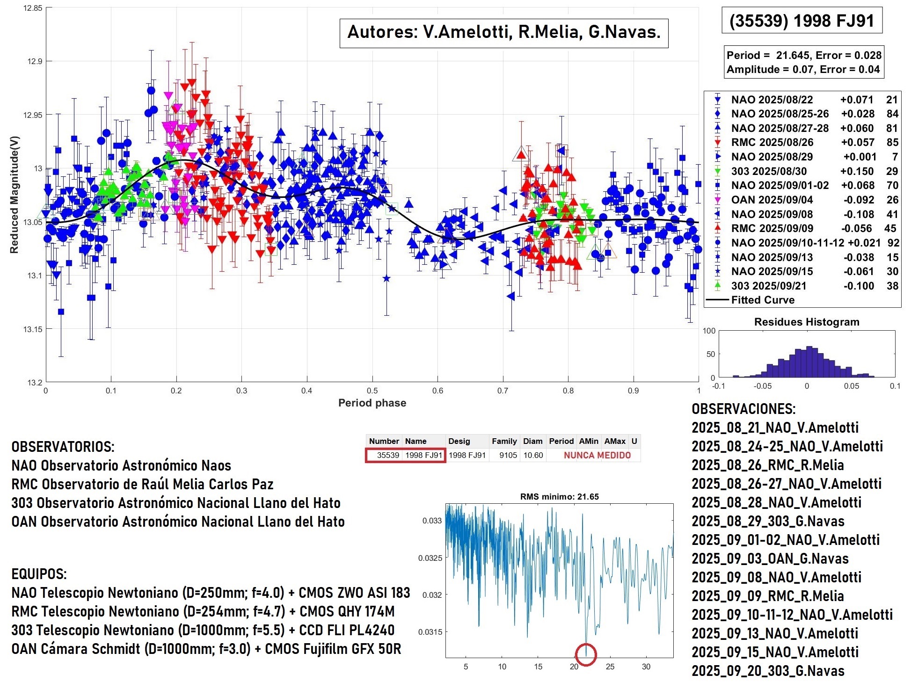Click the Autores title box
This screenshot has width=911, height=689.
pos(503,33)
